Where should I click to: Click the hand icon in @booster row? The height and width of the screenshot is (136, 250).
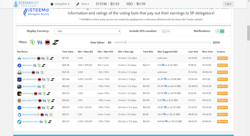tap(43, 65)
